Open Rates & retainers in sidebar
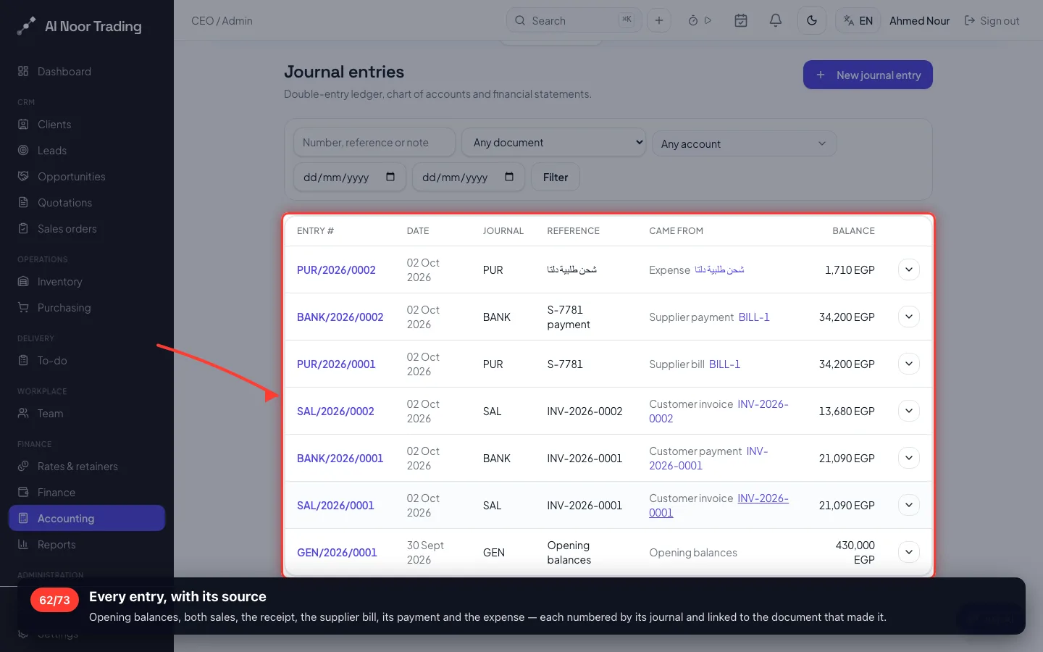Screen dimensions: 1043x652 [87, 466]
